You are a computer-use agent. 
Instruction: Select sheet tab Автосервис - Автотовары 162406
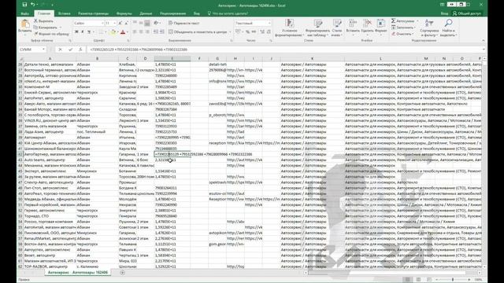(77, 273)
